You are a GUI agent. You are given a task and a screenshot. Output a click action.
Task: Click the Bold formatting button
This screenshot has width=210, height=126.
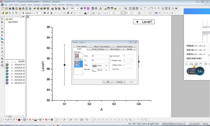point(45,13)
